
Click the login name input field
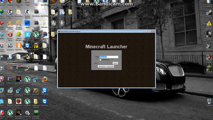pos(109,57)
